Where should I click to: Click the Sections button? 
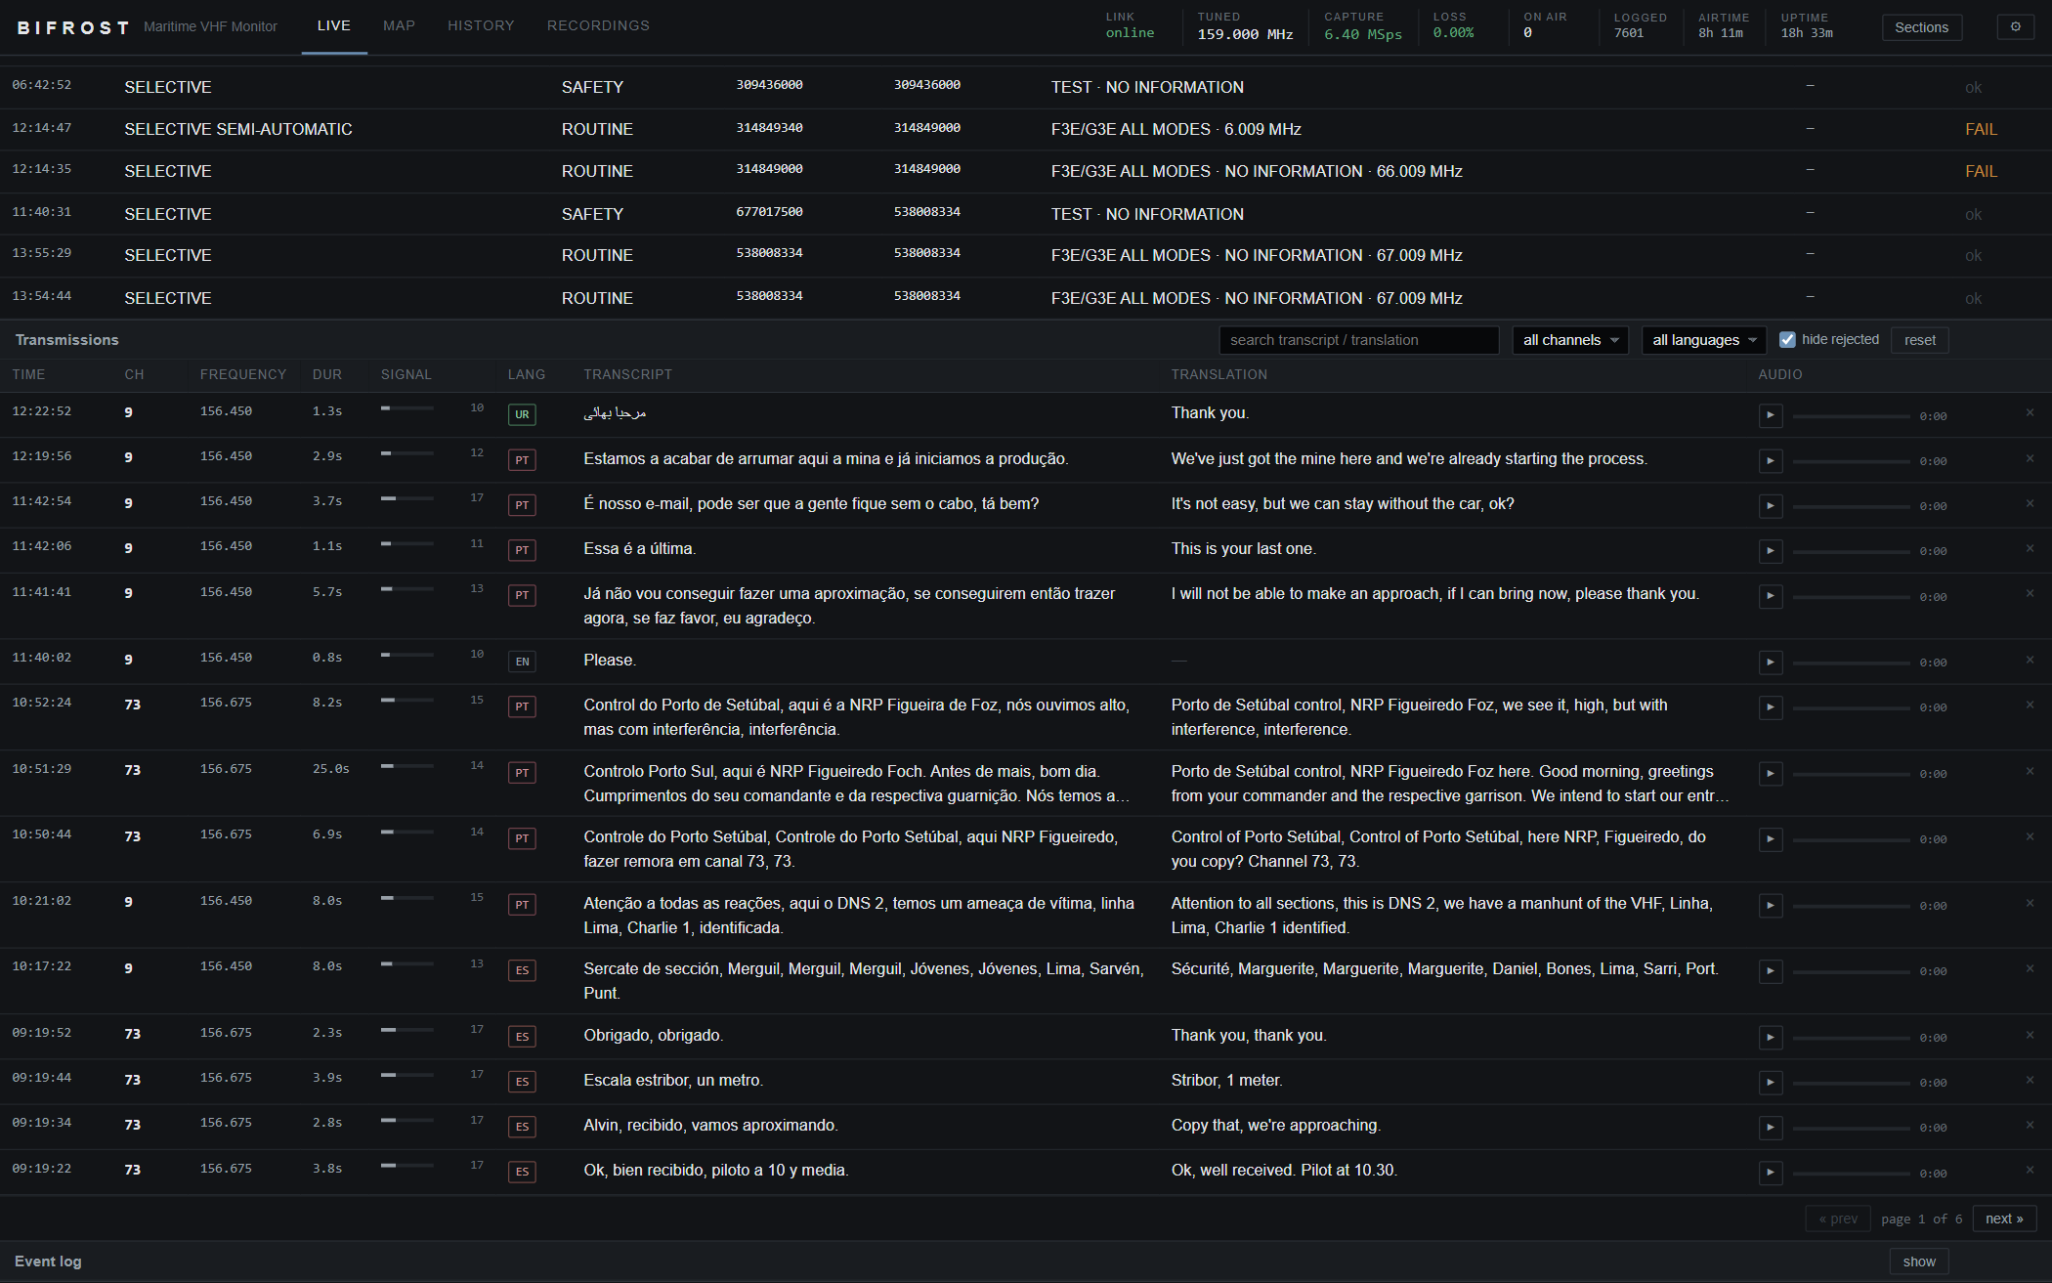click(1921, 27)
